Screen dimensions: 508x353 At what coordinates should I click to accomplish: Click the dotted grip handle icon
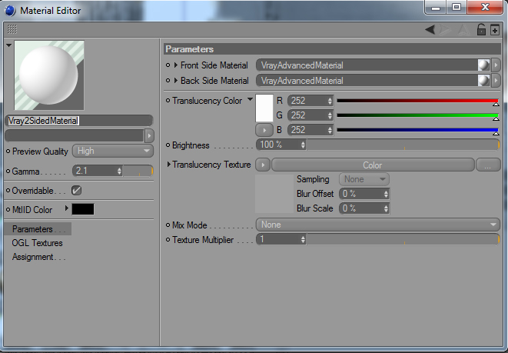pos(12,29)
